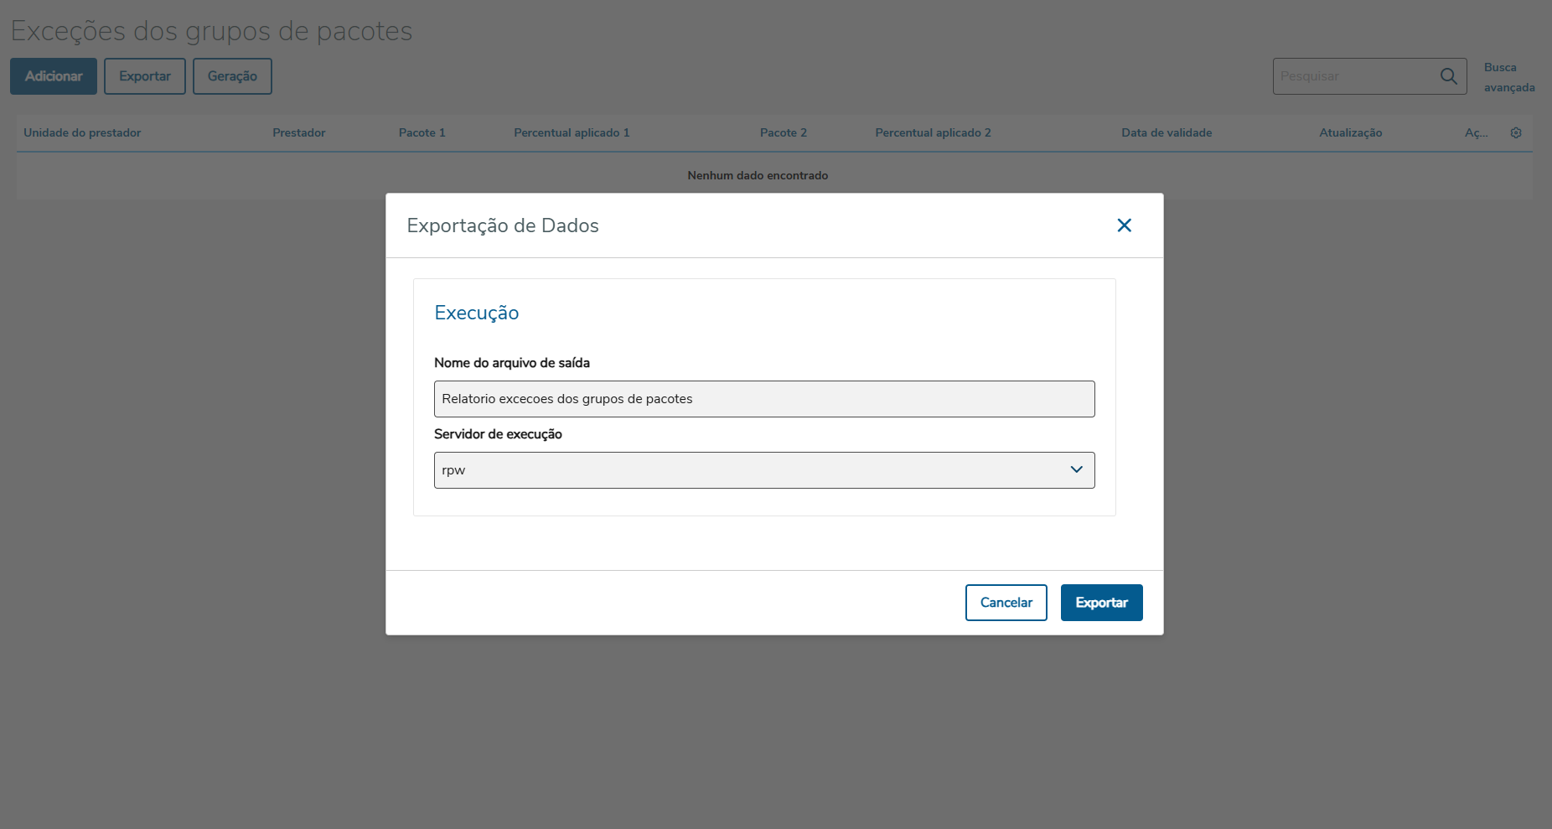Focus the Pesquisar search field
The image size is (1552, 829).
(x=1353, y=76)
